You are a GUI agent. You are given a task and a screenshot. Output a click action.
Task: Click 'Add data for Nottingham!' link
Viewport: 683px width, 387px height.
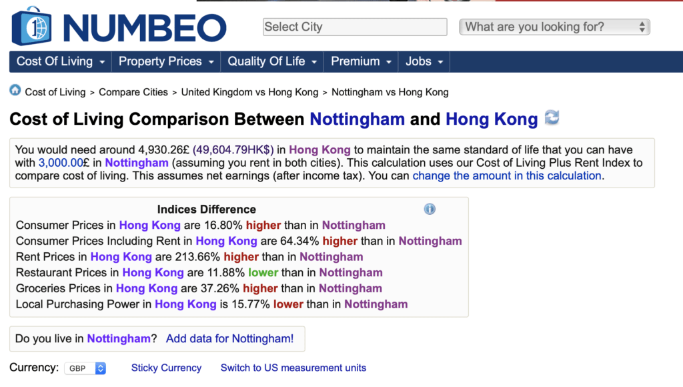(x=229, y=339)
